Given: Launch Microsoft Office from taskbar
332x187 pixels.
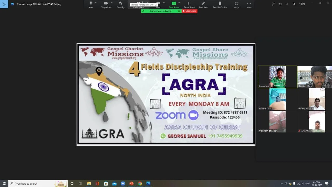Looking at the screenshot, I should click(x=97, y=183).
